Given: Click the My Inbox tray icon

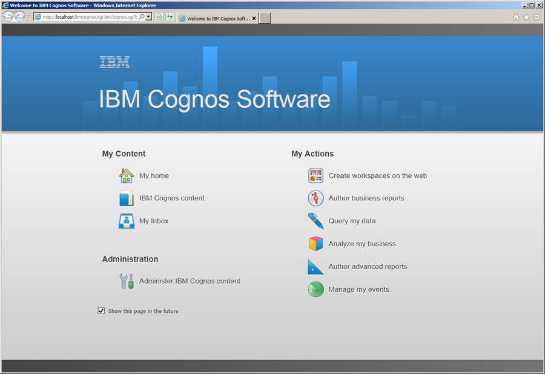Looking at the screenshot, I should [127, 221].
